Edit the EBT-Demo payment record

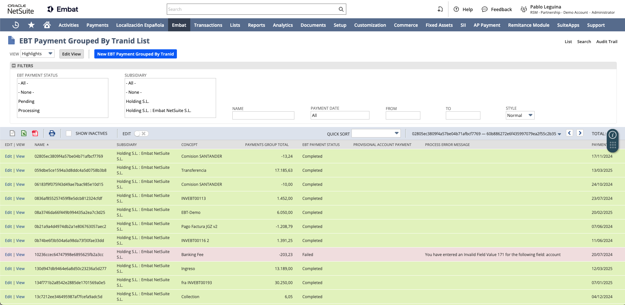click(8, 213)
